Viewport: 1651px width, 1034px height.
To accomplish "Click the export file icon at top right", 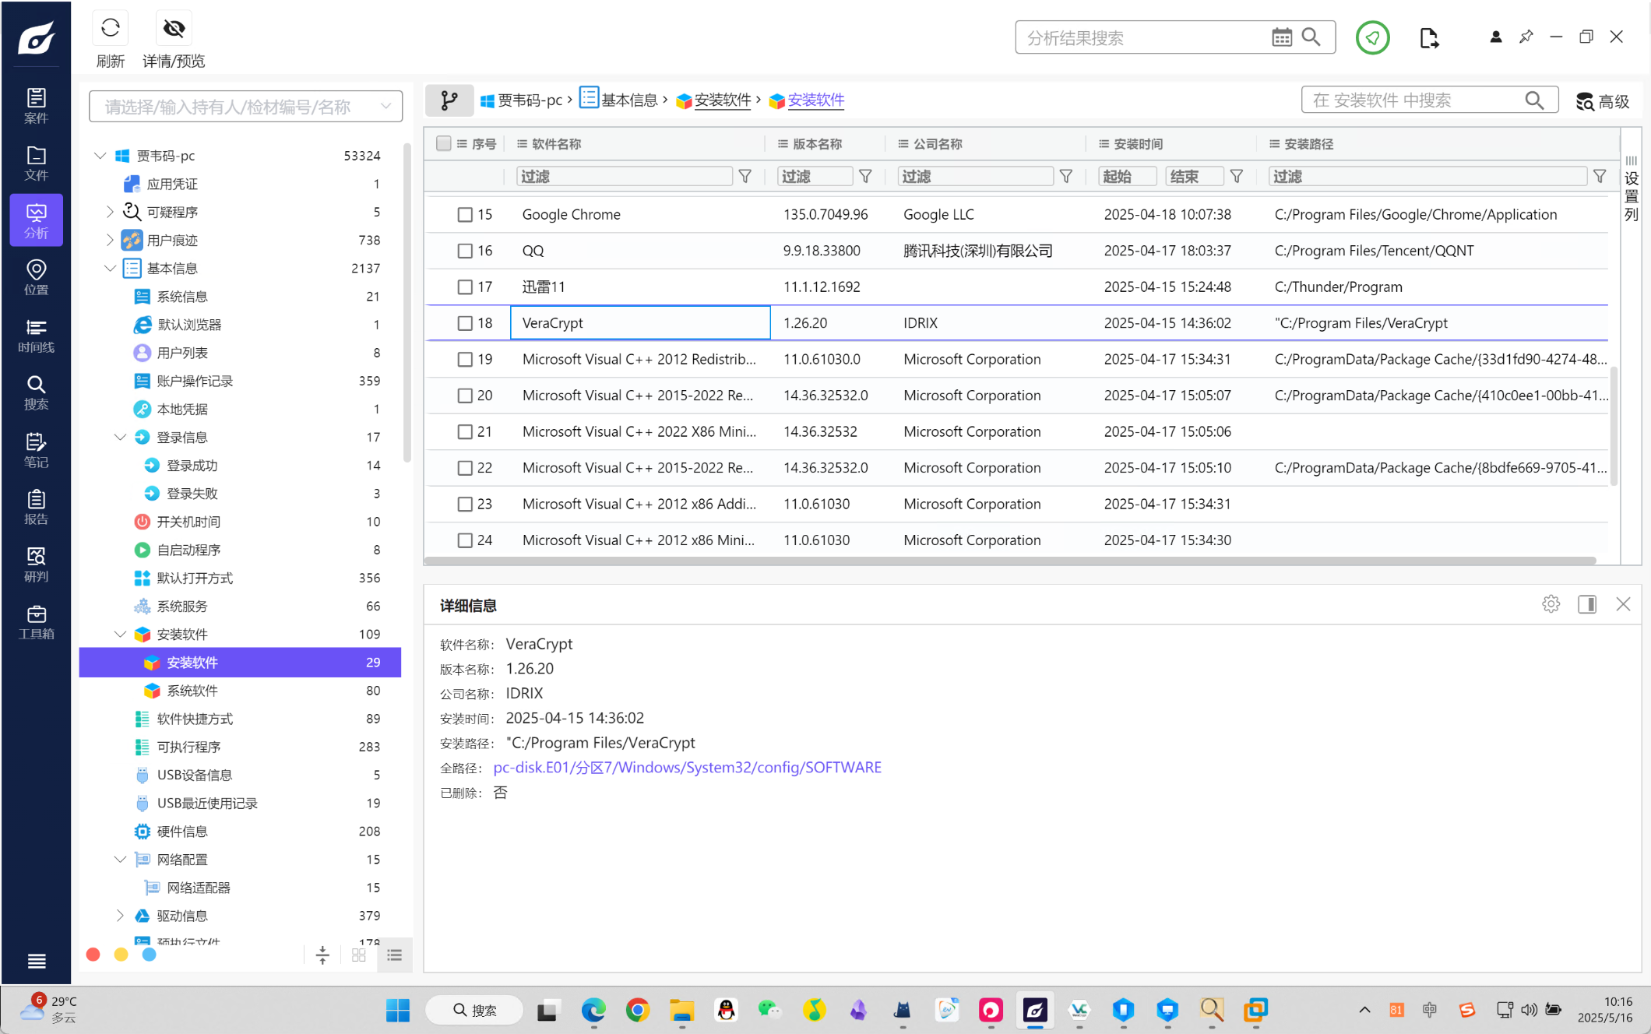I will (1428, 37).
